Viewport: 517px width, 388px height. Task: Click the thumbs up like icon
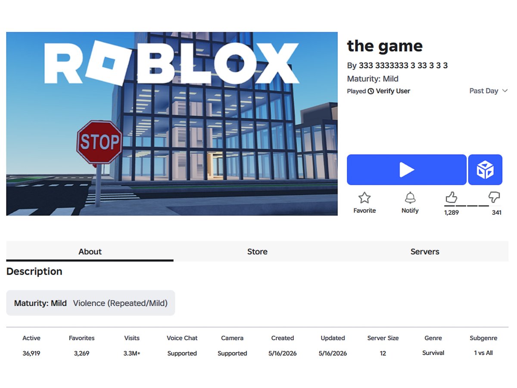pos(451,198)
